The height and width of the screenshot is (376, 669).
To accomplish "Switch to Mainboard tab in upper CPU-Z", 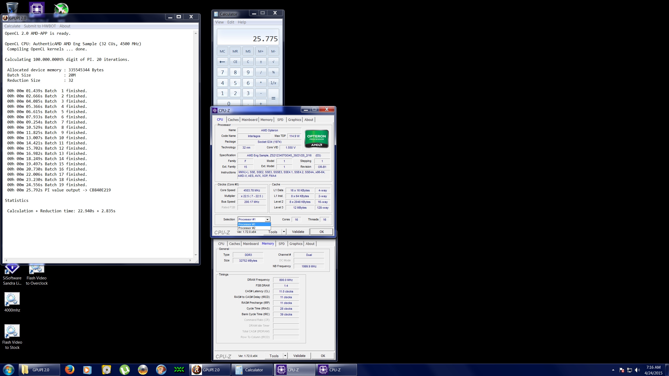I will [x=249, y=120].
